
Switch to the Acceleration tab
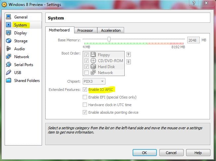[111, 30]
